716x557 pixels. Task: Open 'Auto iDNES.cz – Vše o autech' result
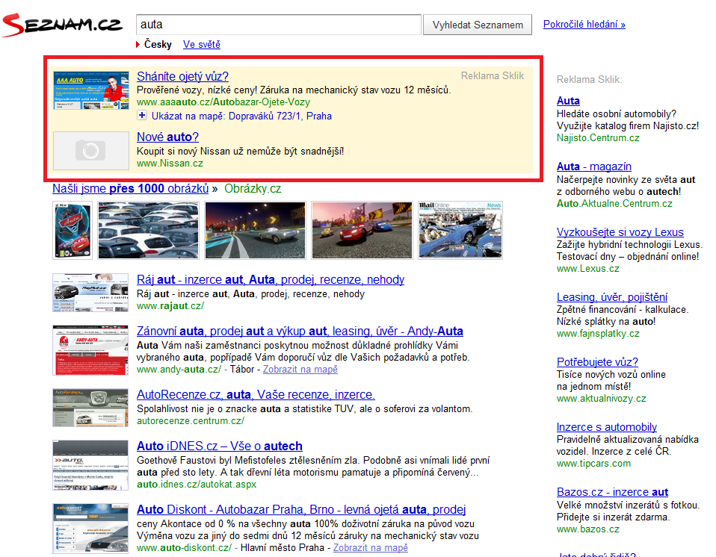click(x=220, y=446)
